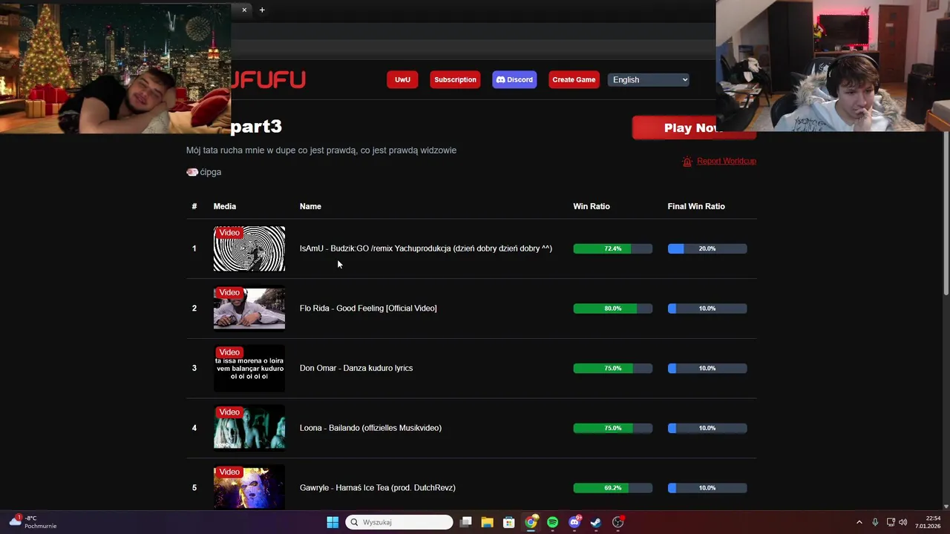950x534 pixels.
Task: Click the 80.0% win ratio bar
Action: (x=613, y=309)
